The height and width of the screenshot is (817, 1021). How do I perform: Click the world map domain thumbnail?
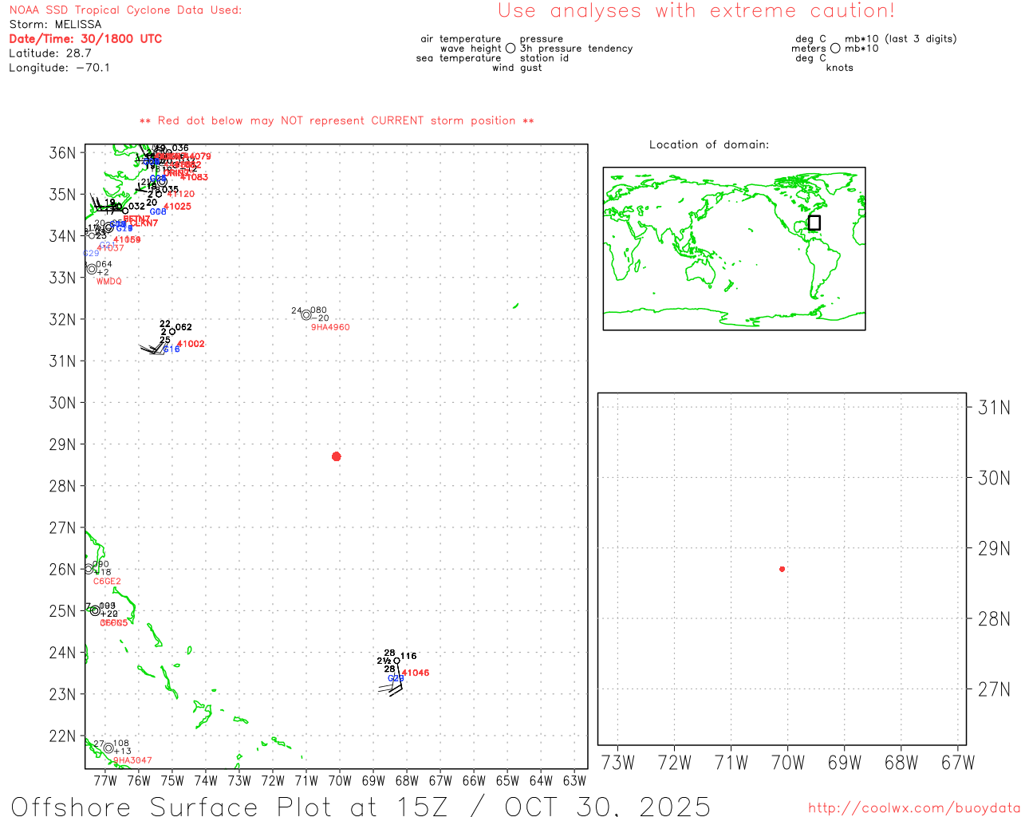click(x=734, y=249)
